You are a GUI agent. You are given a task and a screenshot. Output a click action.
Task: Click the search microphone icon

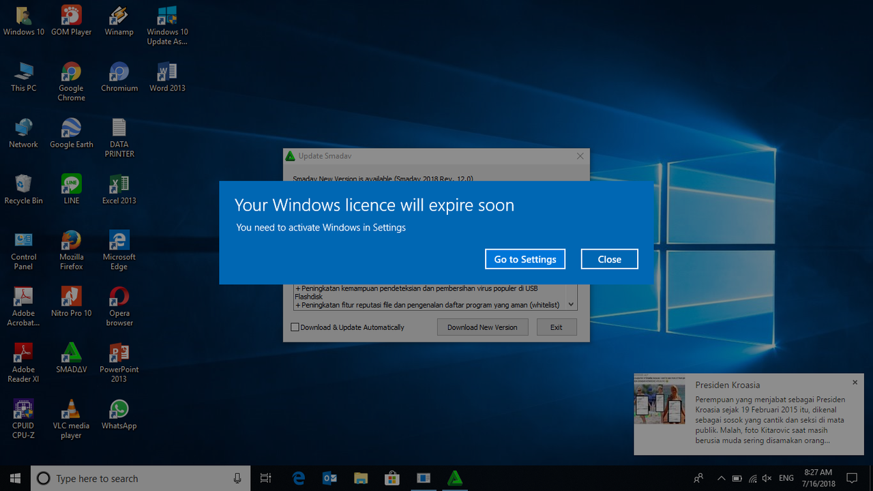point(237,479)
